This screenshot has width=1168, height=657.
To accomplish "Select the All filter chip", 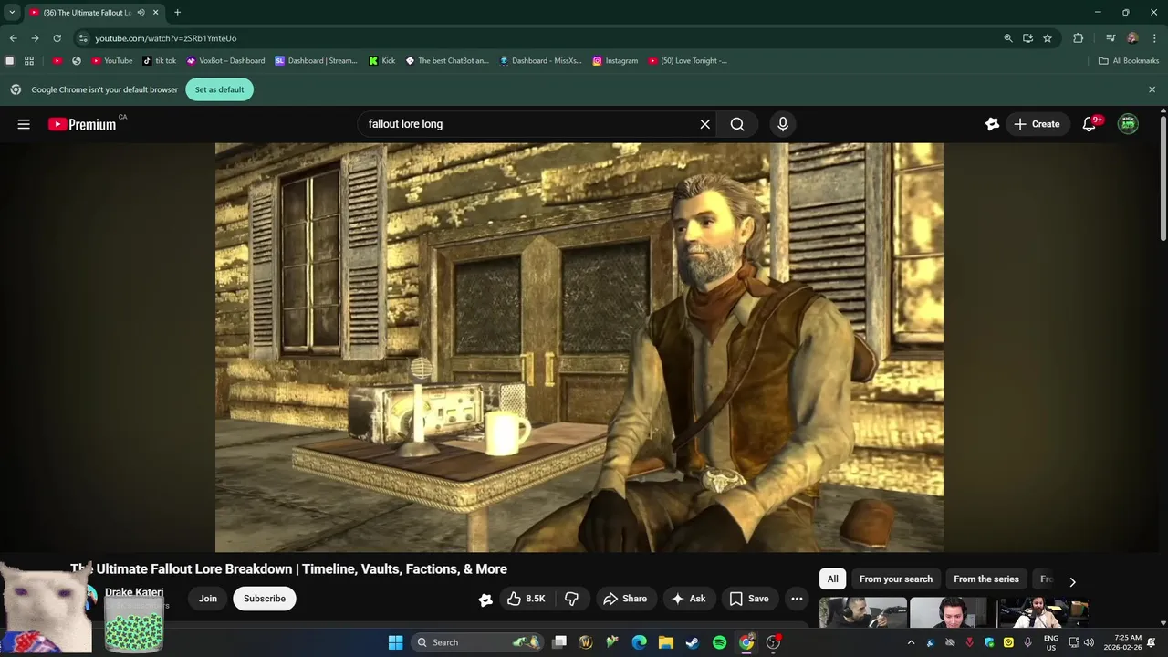I will coord(832,579).
